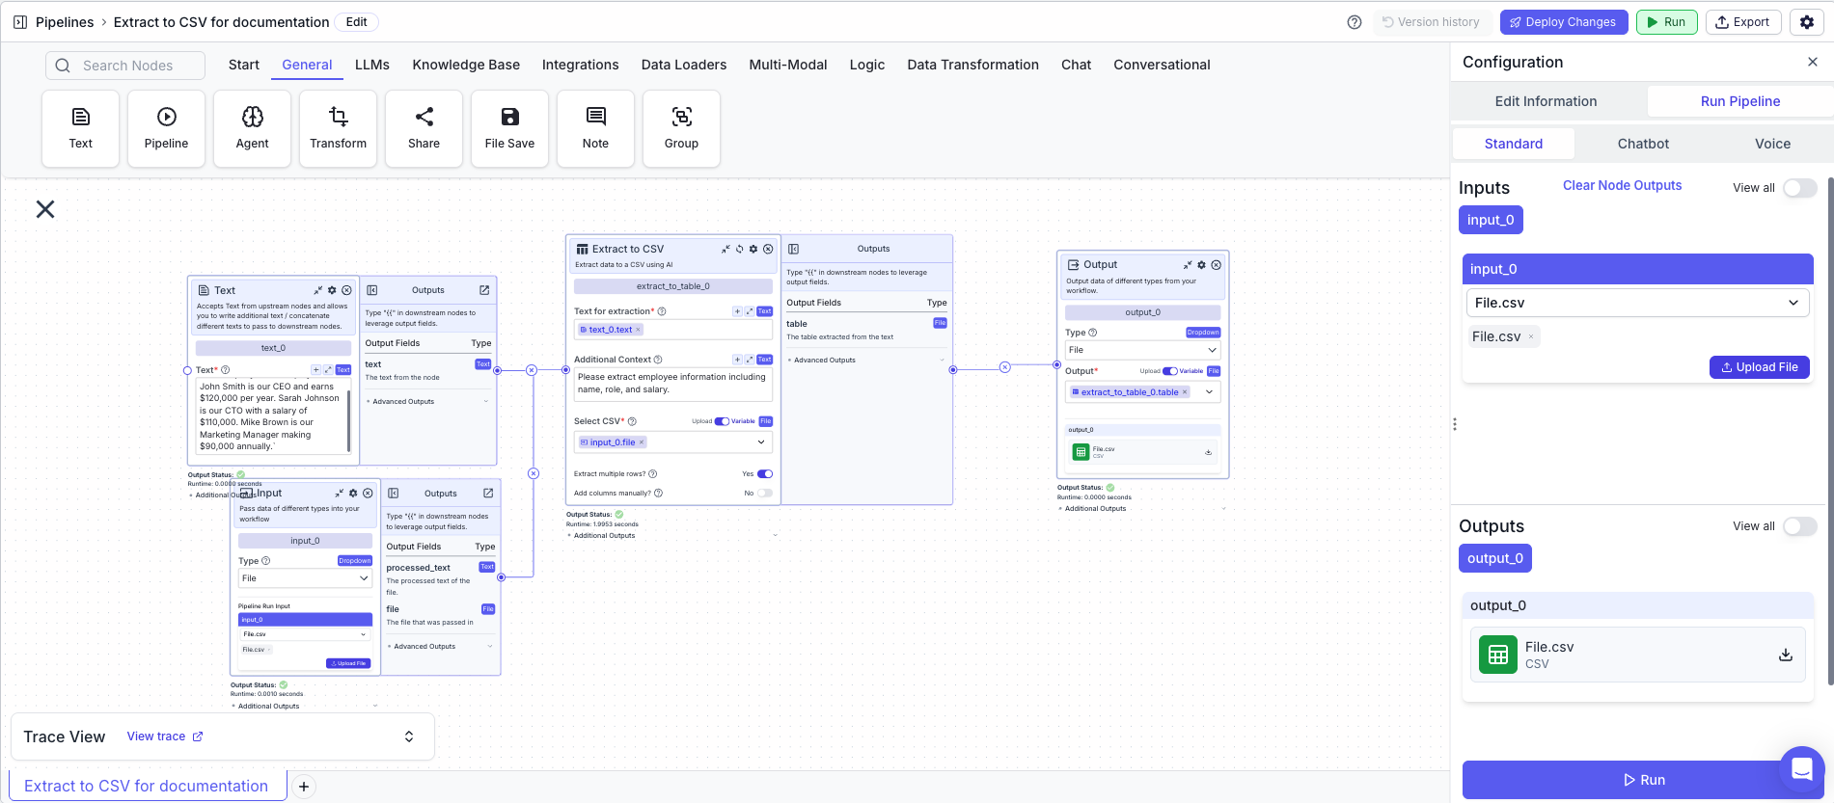Open the Chatbot tab
1834x803 pixels.
pos(1642,144)
